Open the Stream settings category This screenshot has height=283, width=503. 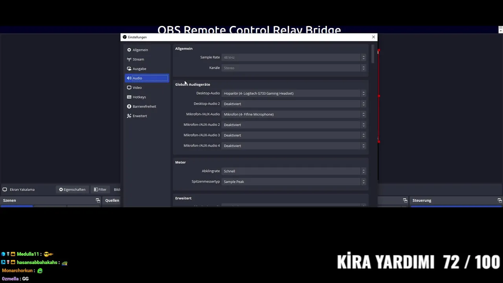[147, 59]
